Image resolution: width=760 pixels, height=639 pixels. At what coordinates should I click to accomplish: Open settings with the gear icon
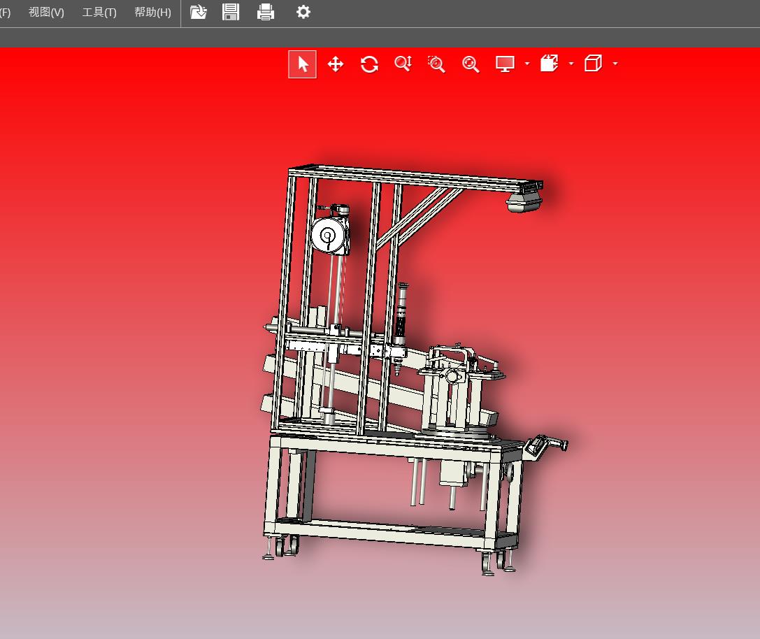(x=303, y=12)
